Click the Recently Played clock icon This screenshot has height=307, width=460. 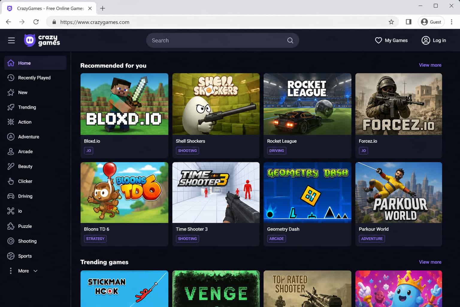(11, 78)
